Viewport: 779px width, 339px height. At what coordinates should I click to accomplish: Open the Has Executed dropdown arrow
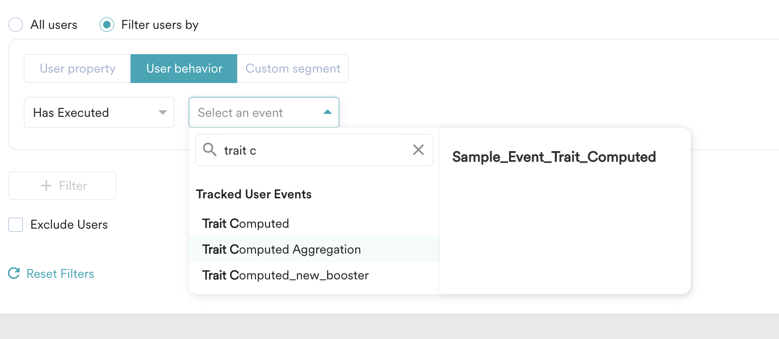click(162, 112)
